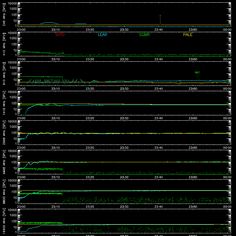Select 23:40 time label under 8800 MHz panel
The image size is (236, 236).
(158, 207)
